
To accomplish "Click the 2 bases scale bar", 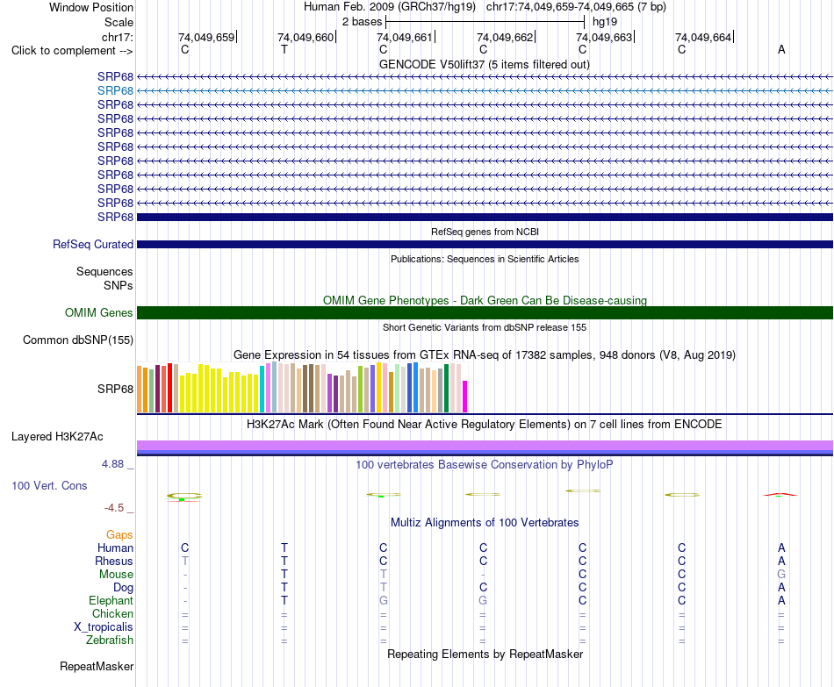I will [485, 22].
